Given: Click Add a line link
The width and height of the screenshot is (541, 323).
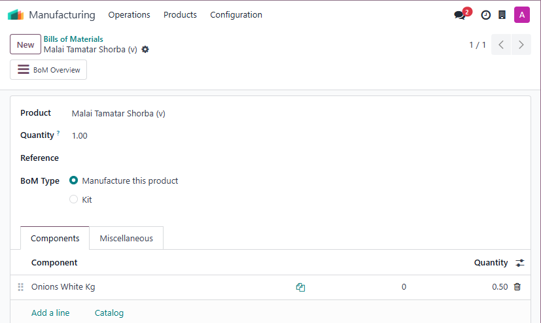Looking at the screenshot, I should 50,313.
